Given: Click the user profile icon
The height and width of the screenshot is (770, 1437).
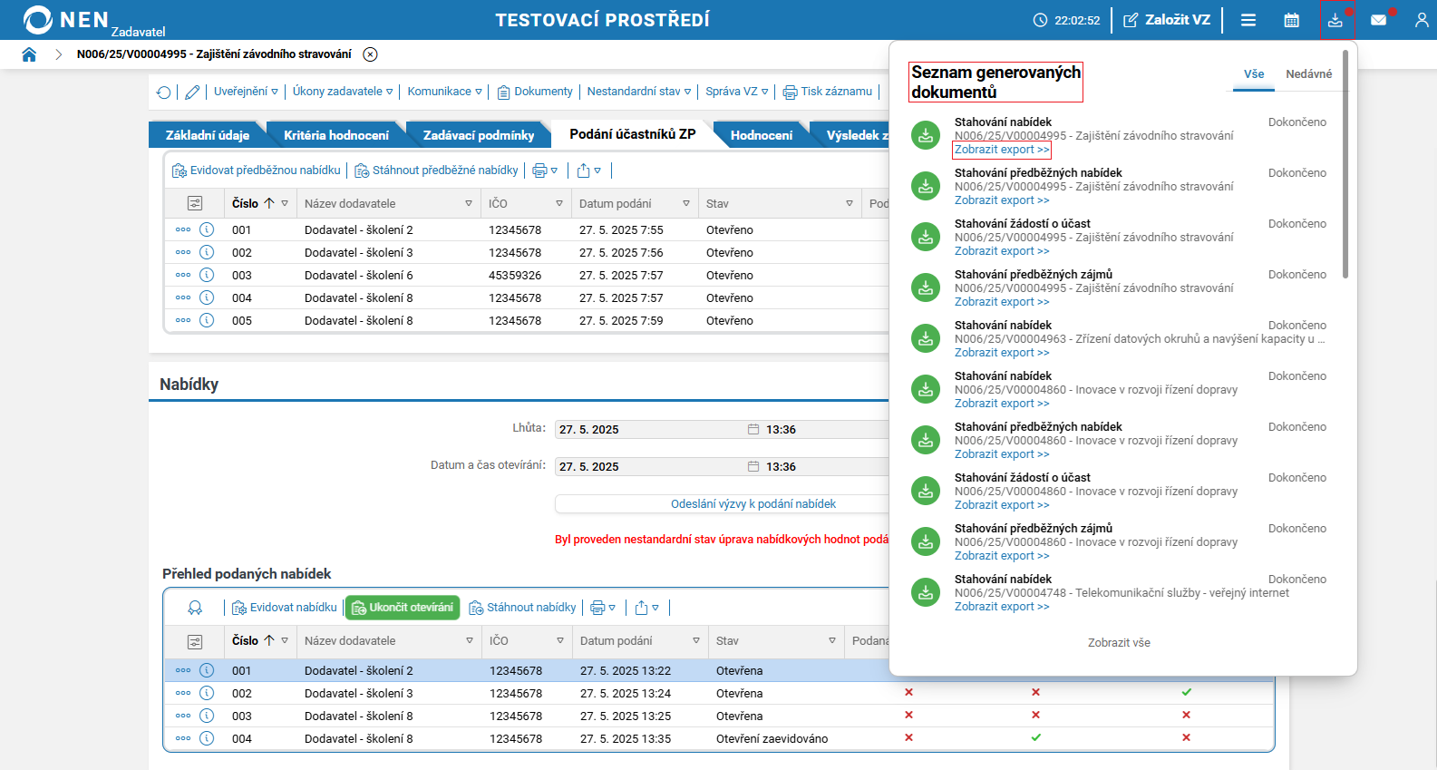Looking at the screenshot, I should pos(1421,20).
